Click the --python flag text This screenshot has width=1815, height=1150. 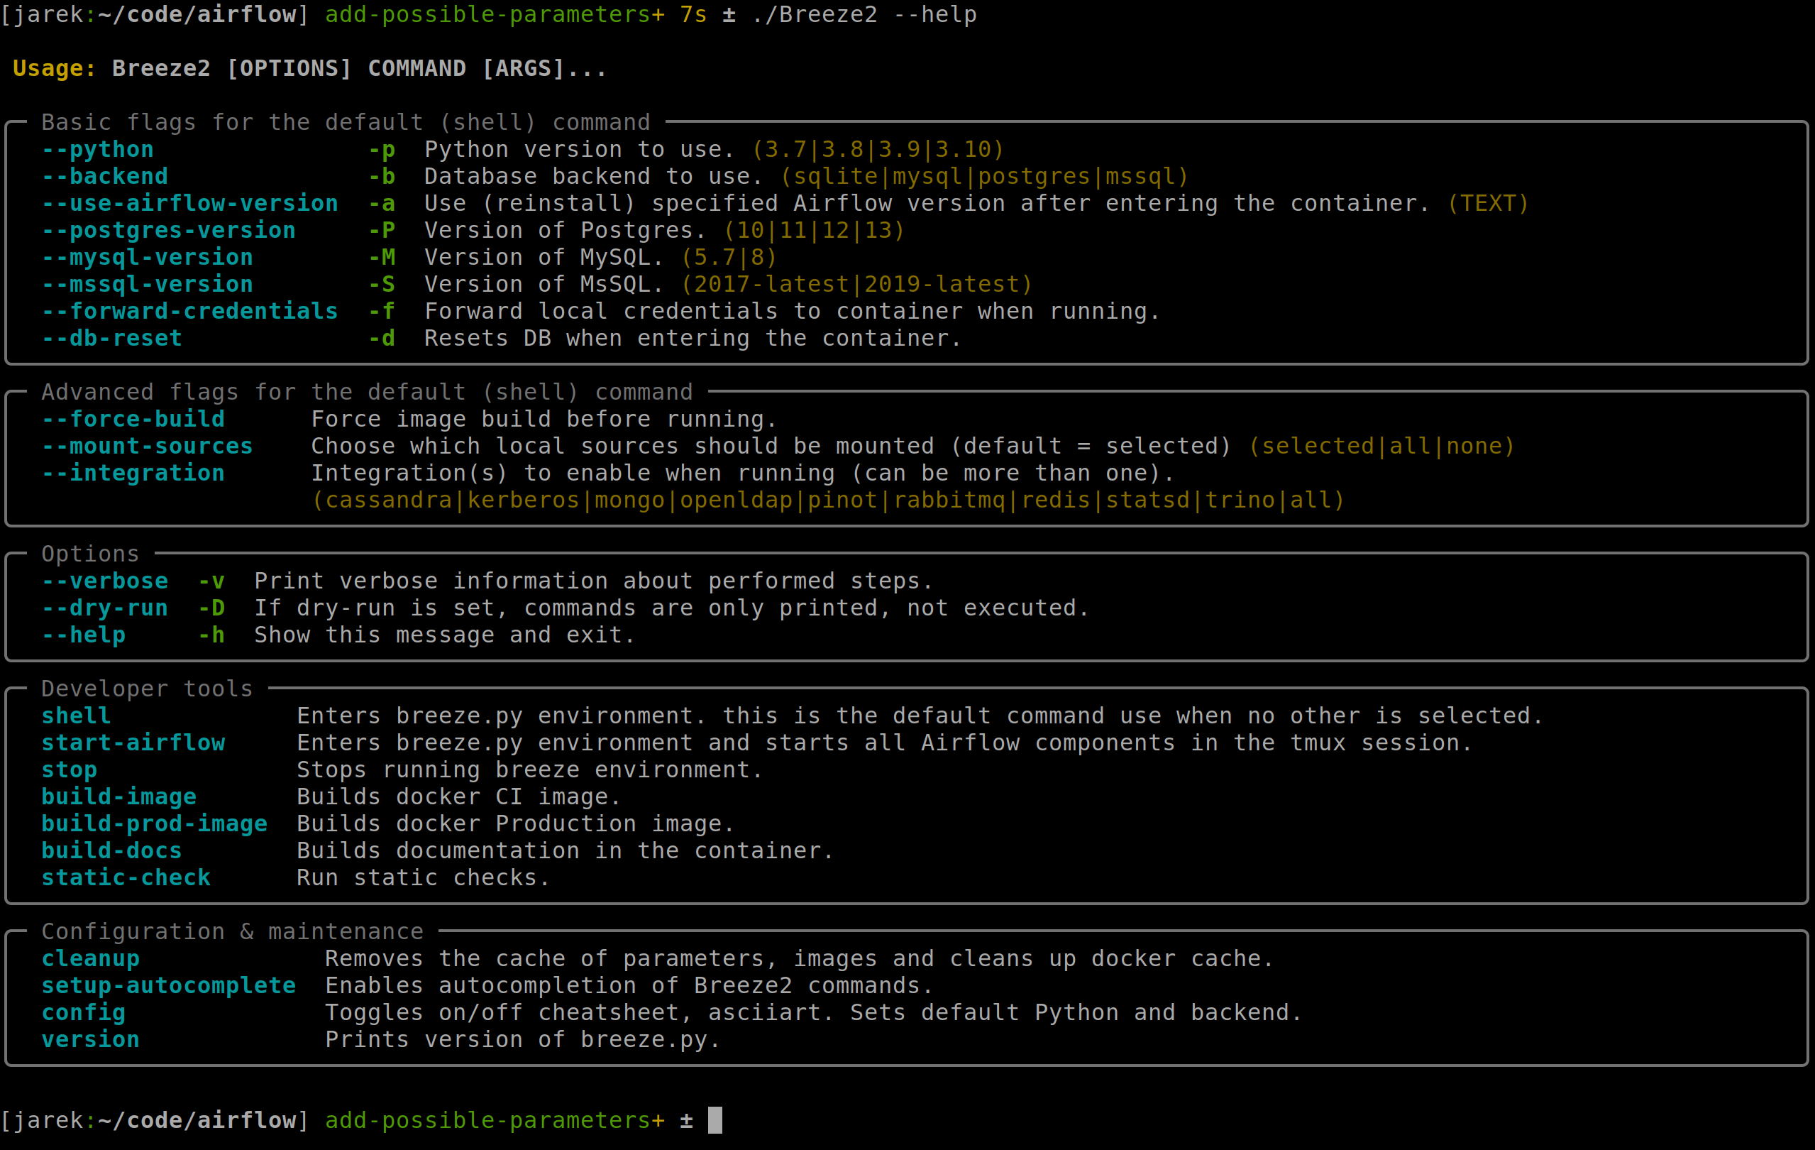click(97, 149)
